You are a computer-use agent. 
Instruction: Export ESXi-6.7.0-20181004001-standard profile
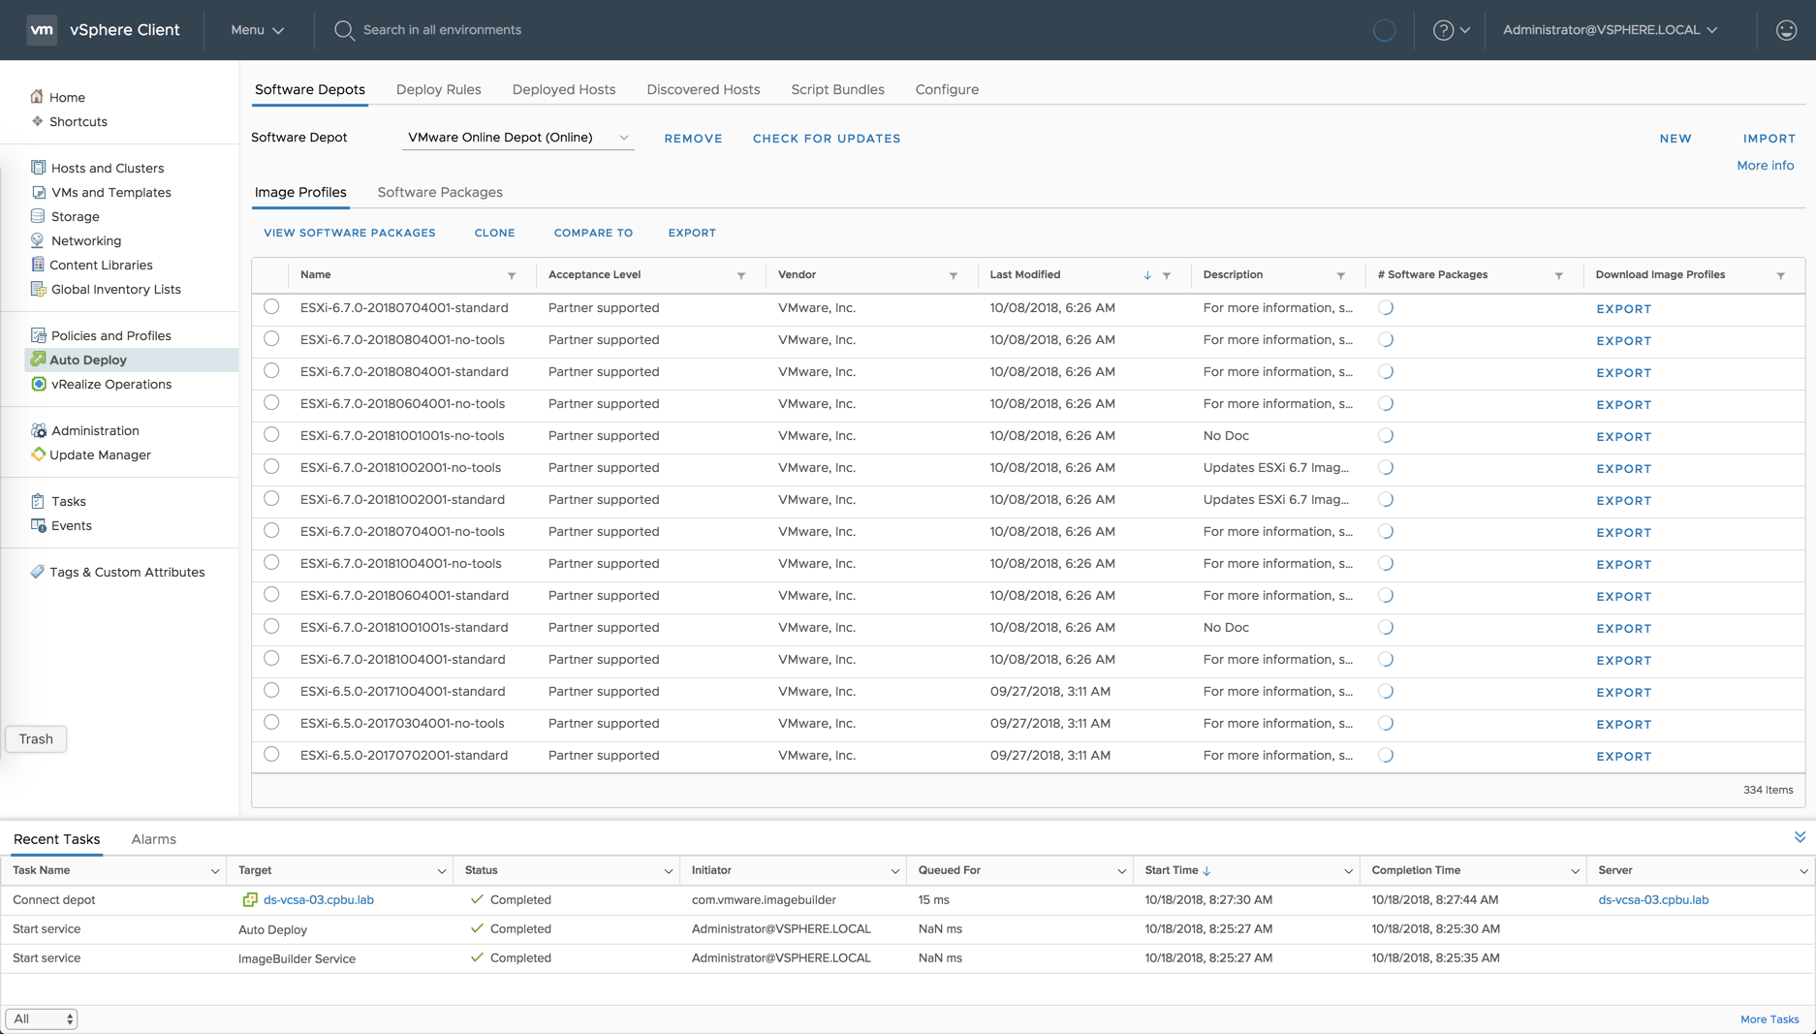tap(1623, 660)
